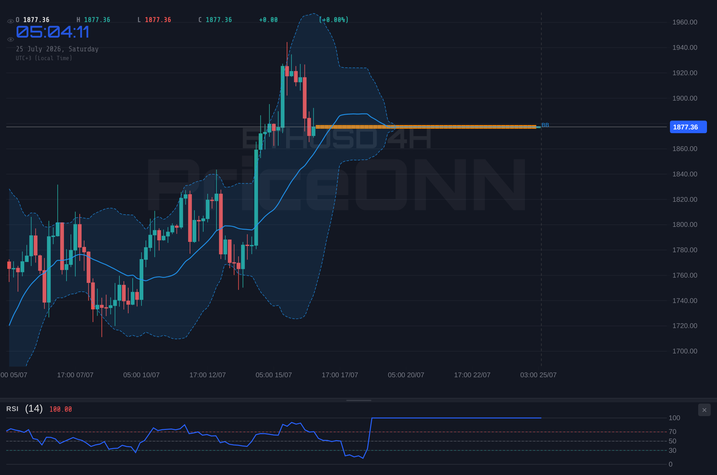Toggle the eye icon beside the countdown timer
The height and width of the screenshot is (475, 717).
coord(10,39)
